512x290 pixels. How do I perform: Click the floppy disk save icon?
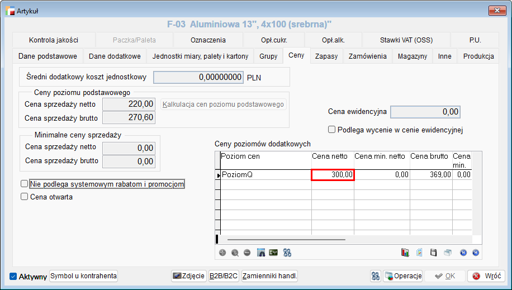pos(433,253)
